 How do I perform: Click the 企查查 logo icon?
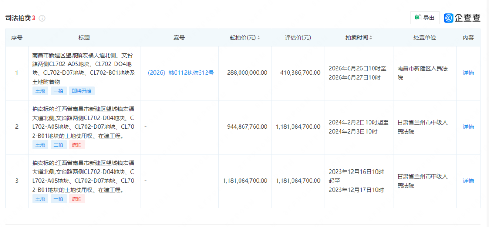coord(449,18)
